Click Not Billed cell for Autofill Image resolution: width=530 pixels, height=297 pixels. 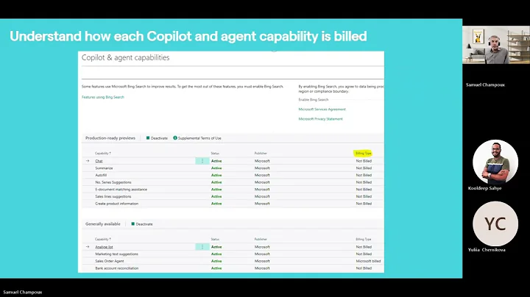click(364, 175)
